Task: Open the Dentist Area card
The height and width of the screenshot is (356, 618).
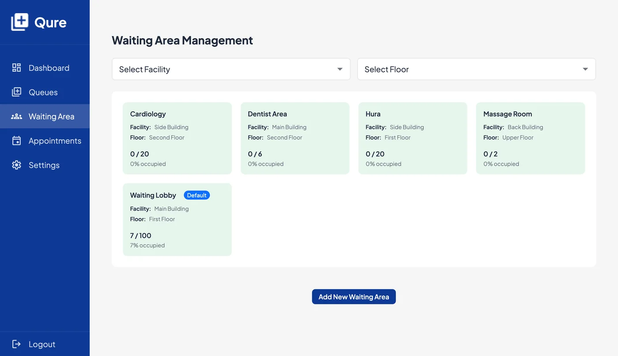Action: [295, 138]
